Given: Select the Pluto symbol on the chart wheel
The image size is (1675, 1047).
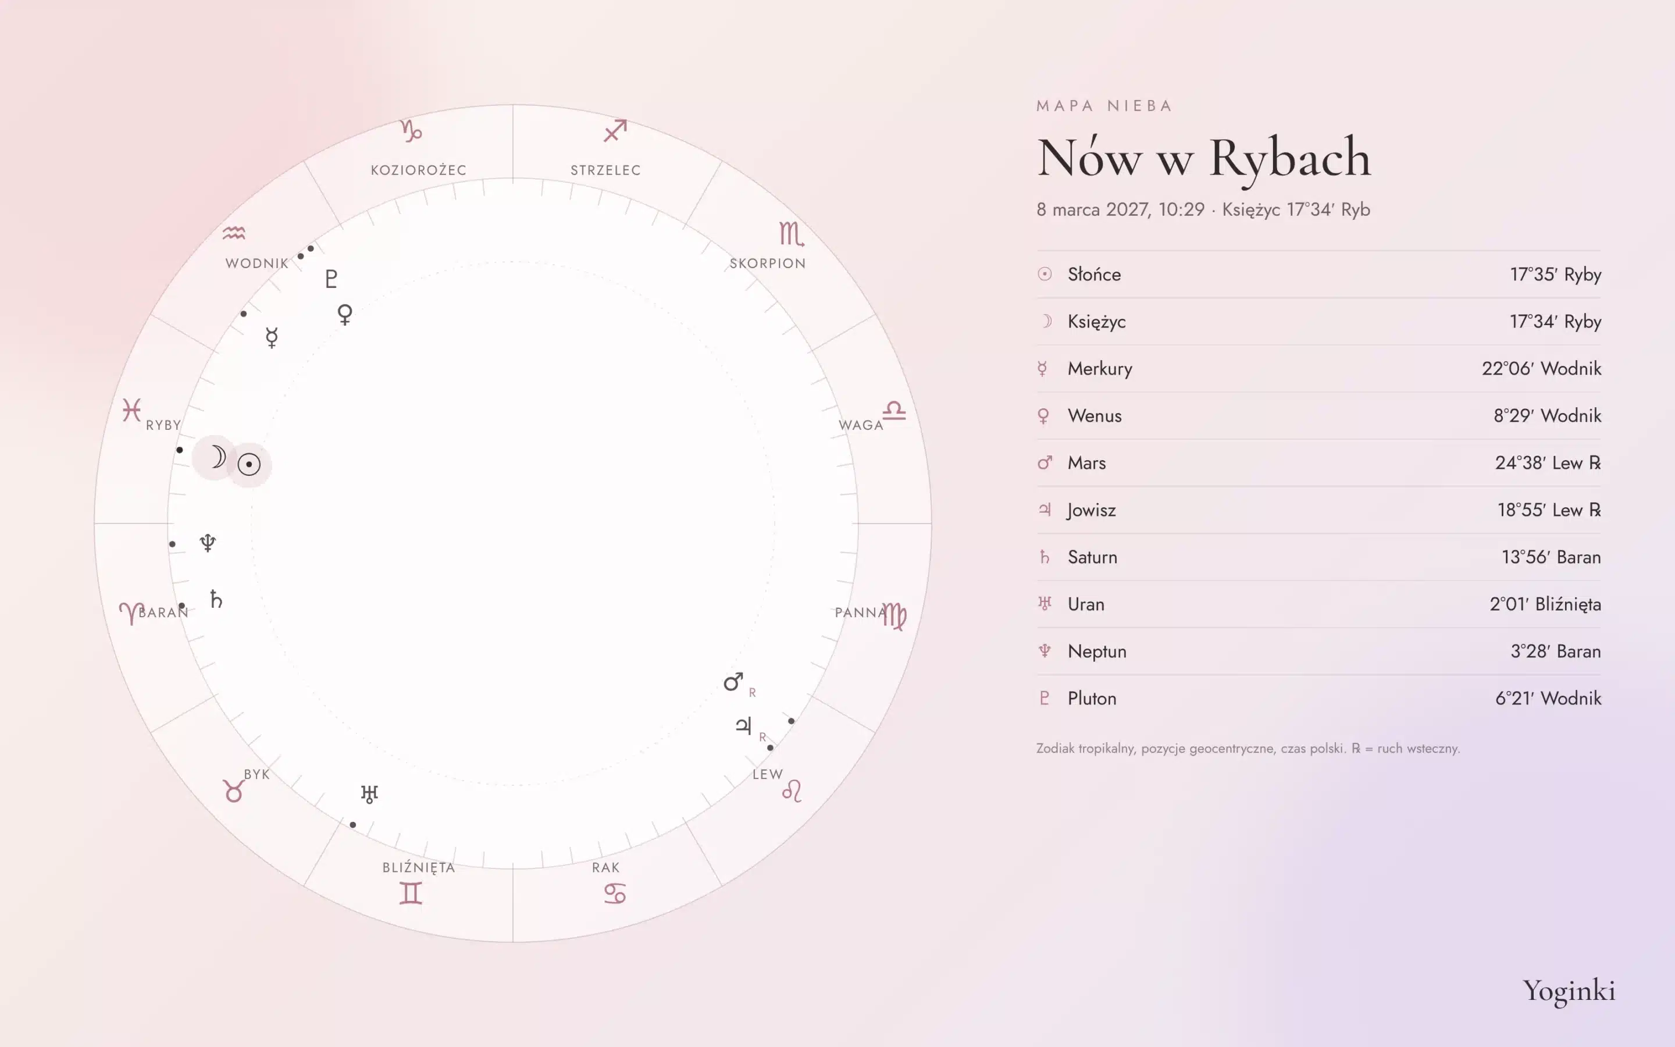Looking at the screenshot, I should [x=331, y=279].
